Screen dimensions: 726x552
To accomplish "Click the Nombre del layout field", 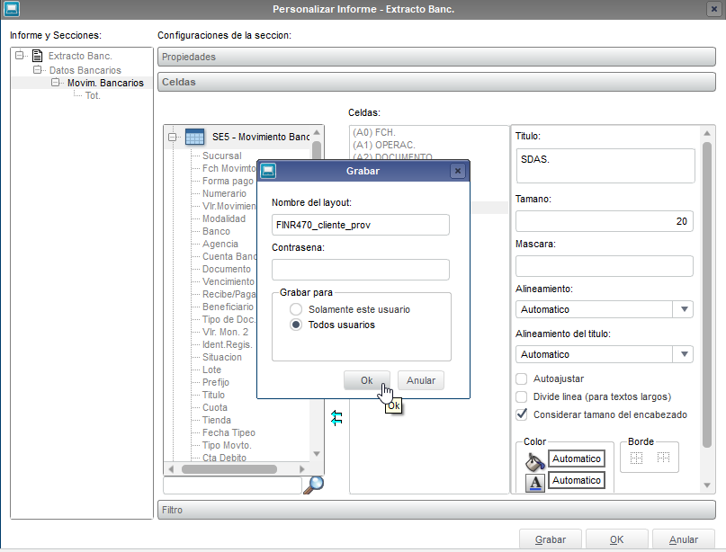I will (x=361, y=225).
